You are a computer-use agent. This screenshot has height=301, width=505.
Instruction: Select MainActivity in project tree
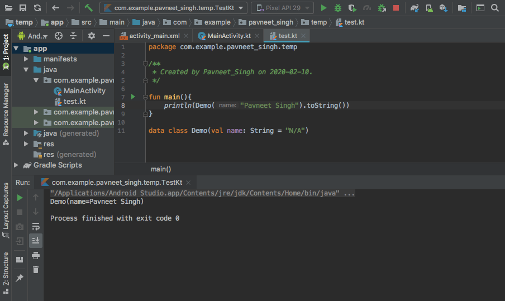80,91
